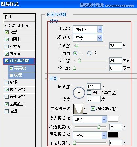Enable the 描边 stroke checkbox
137x147 pixels.
point(7,111)
